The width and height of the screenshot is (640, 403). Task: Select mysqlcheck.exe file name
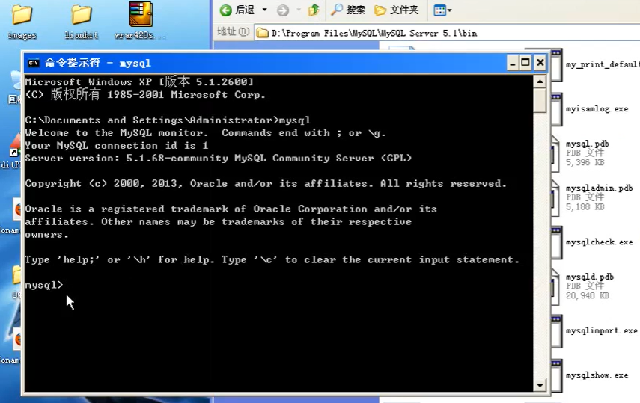599,242
